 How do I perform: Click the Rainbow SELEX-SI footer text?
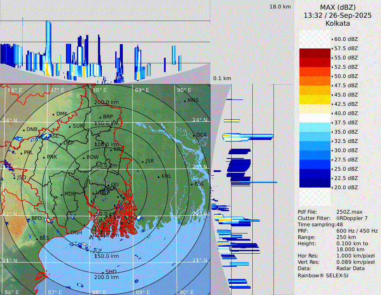click(323, 275)
